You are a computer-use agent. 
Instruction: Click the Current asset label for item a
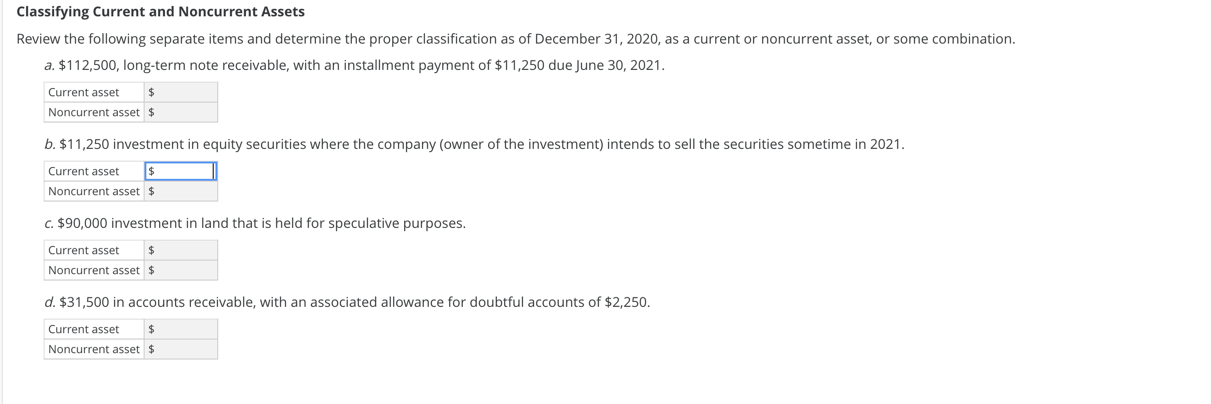[85, 93]
